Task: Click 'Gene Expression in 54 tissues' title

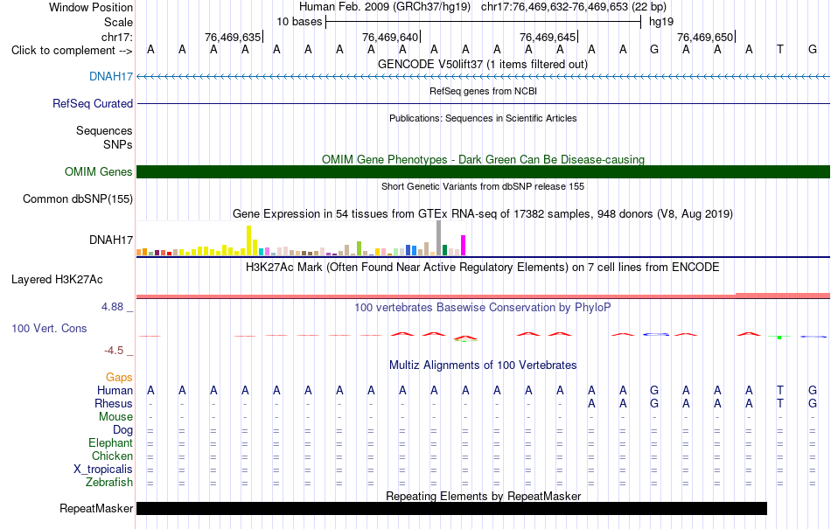Action: pos(483,214)
